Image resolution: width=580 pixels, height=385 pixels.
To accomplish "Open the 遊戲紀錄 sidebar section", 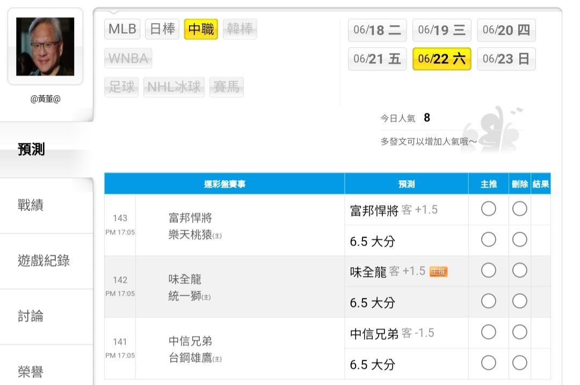I will (44, 261).
